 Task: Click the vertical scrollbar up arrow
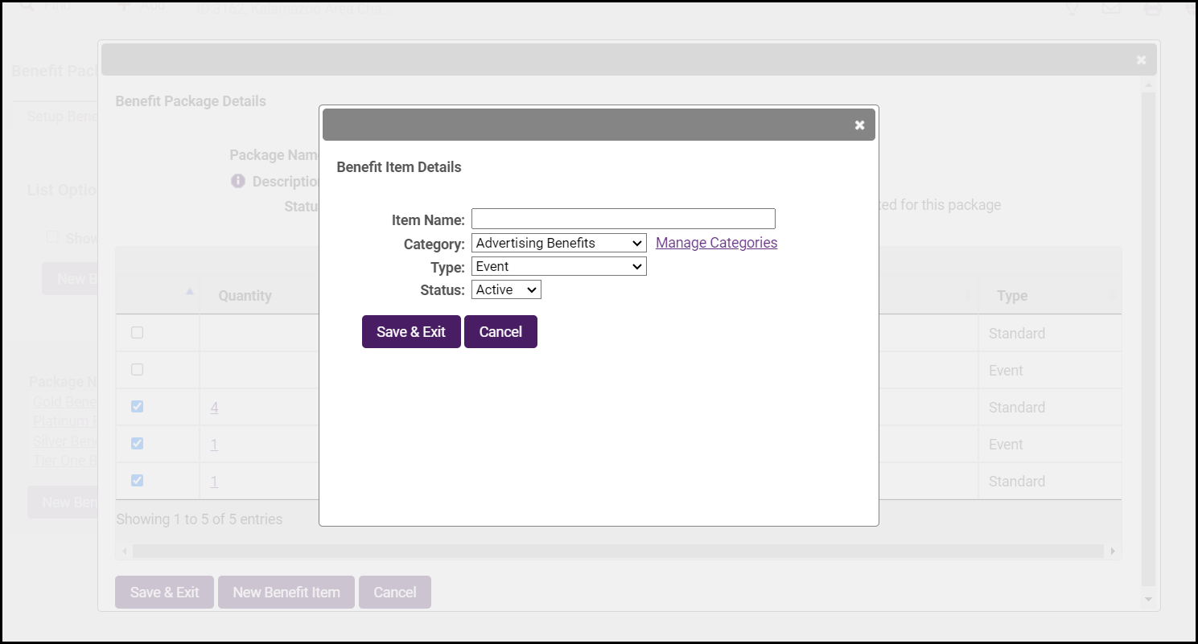point(1148,85)
